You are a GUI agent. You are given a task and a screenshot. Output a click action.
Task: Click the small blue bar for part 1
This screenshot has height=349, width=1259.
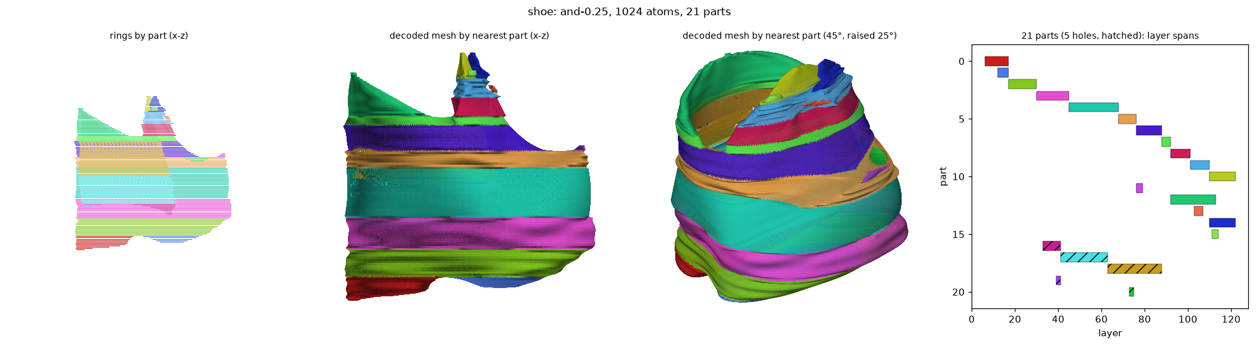[x=1003, y=73]
